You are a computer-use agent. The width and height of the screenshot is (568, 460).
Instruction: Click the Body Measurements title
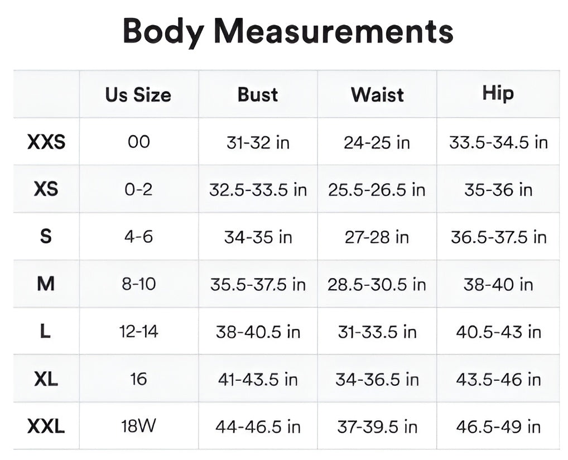pos(287,31)
